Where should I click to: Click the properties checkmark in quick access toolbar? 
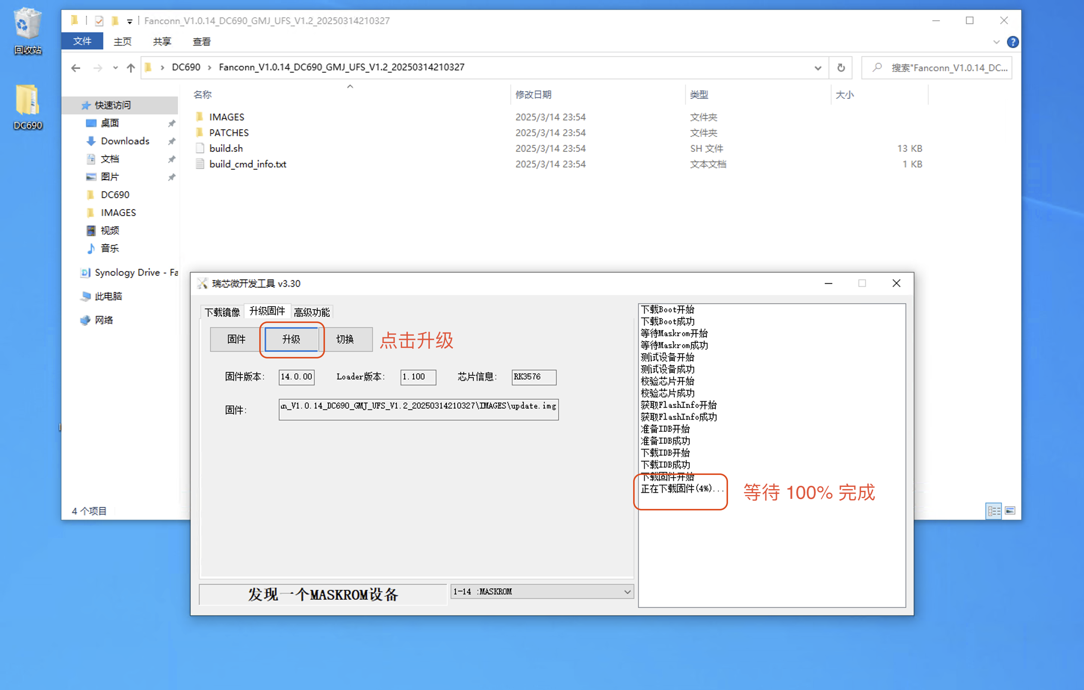coord(99,21)
